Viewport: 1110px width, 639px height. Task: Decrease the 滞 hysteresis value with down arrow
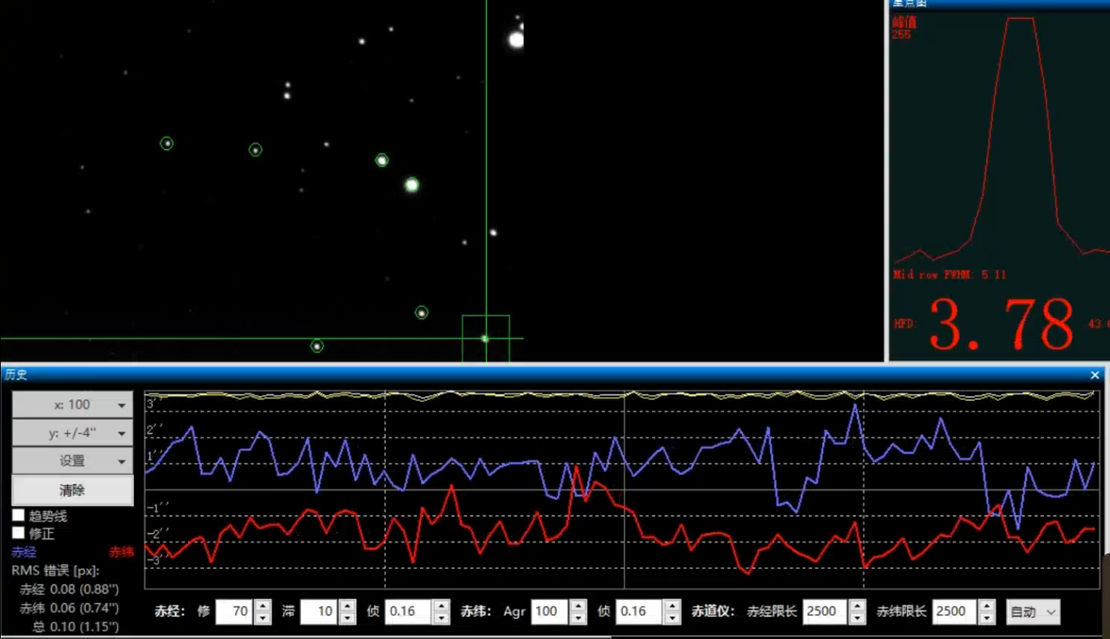[x=348, y=618]
